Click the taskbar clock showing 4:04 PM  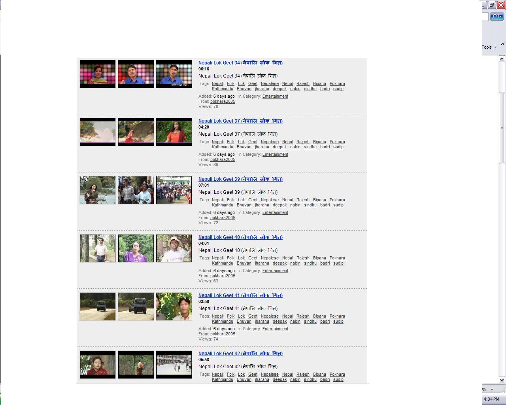click(x=491, y=399)
